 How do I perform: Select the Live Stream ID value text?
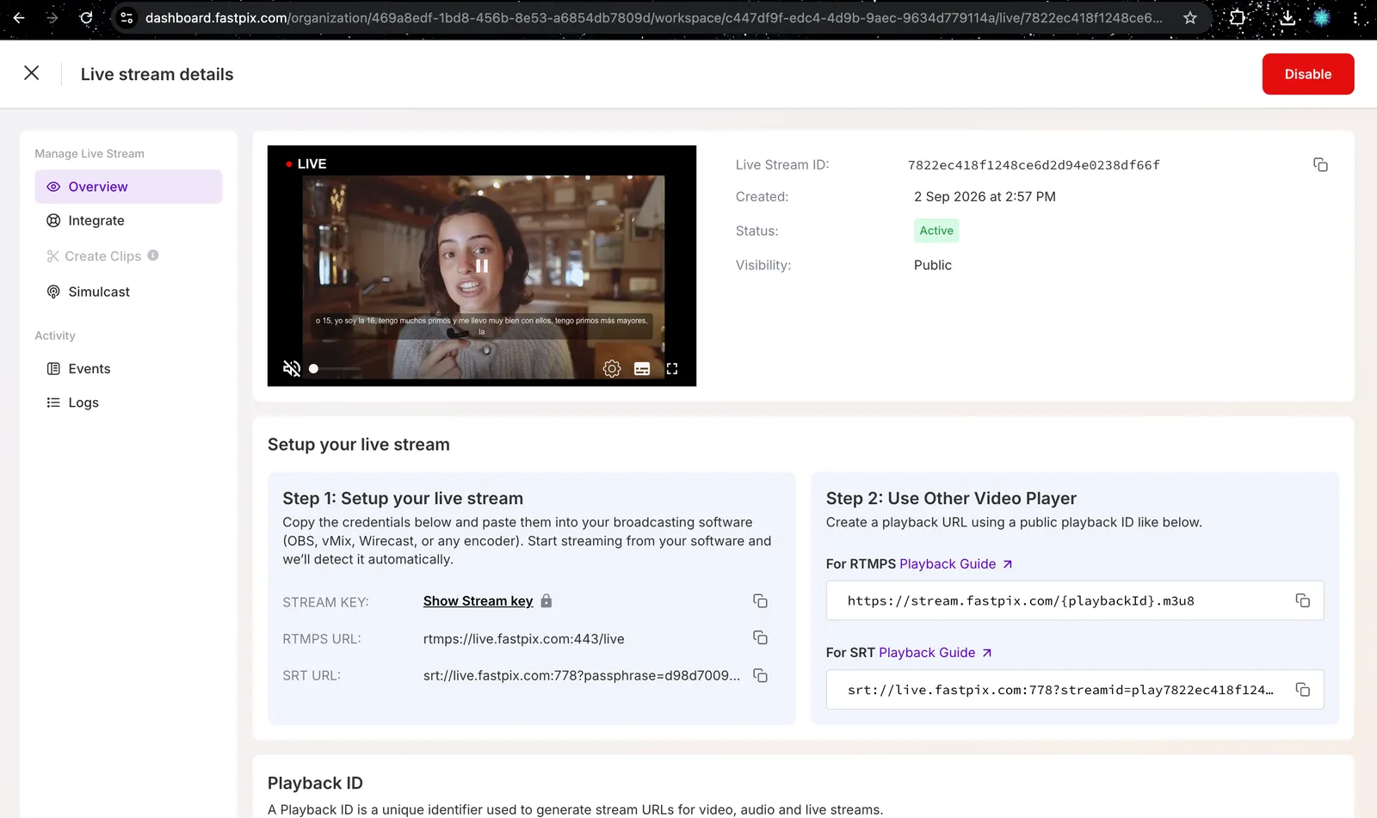pos(1034,165)
